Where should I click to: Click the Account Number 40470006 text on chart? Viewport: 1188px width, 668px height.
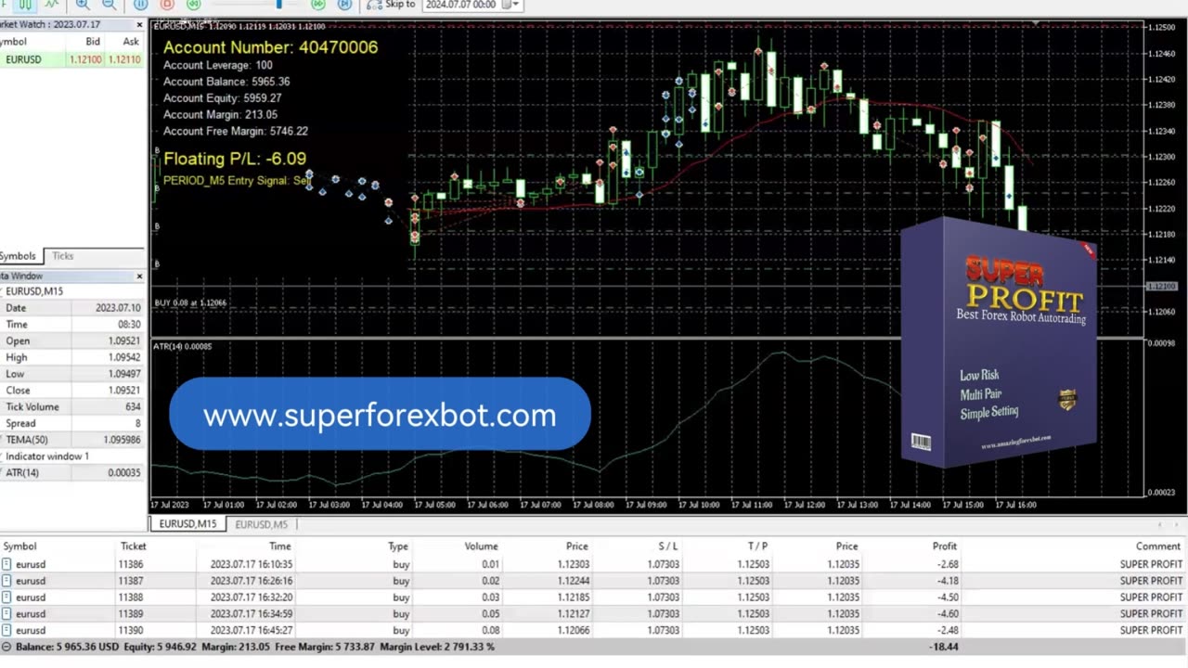point(270,46)
